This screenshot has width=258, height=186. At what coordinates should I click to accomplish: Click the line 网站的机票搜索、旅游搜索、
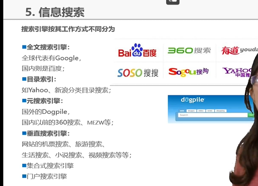64,144
